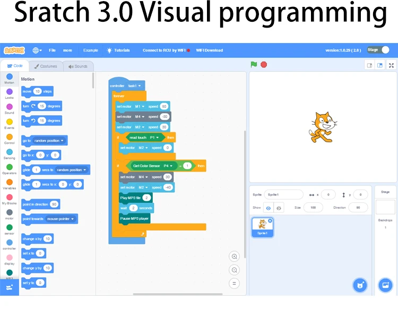Image resolution: width=398 pixels, height=309 pixels.
Task: Click the workspace vertical scrollbar
Action: 245,194
